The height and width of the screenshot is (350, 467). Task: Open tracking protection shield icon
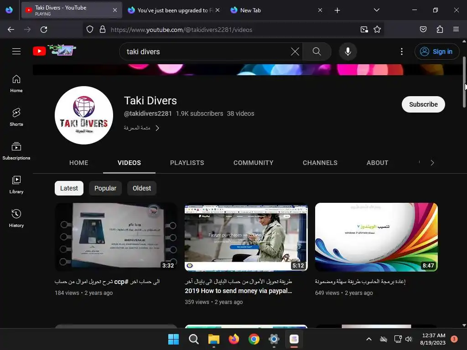90,30
